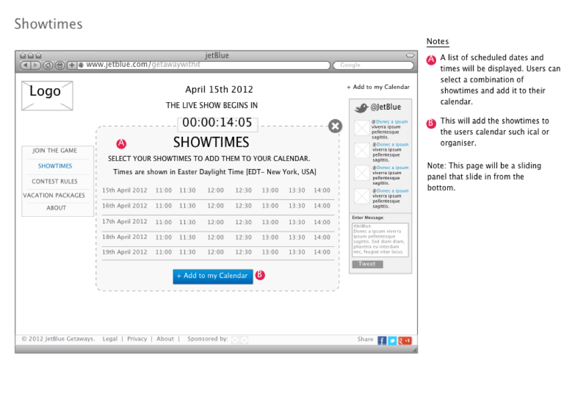Open SHOWTIMES menu item in sidebar
Image resolution: width=575 pixels, height=411 pixels.
(x=55, y=166)
